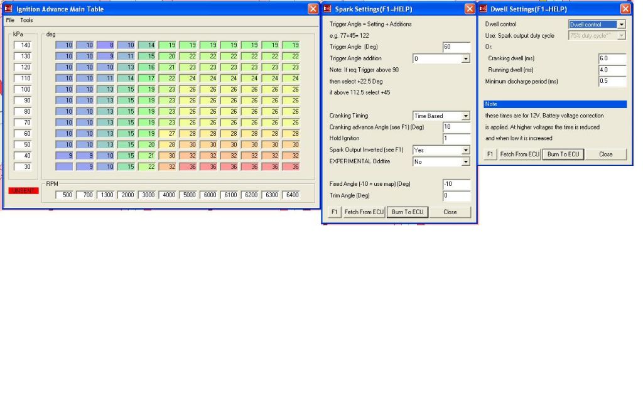Screen dimensions: 643x402
Task: Close the Spark Settings window via X
Action: point(470,9)
